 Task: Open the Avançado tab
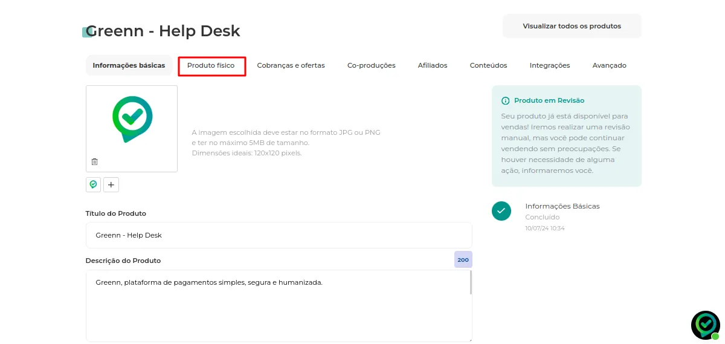tap(609, 65)
